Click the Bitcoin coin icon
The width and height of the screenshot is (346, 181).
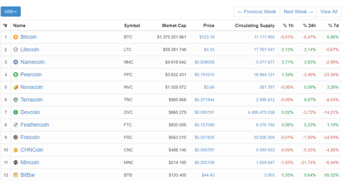pos(15,37)
